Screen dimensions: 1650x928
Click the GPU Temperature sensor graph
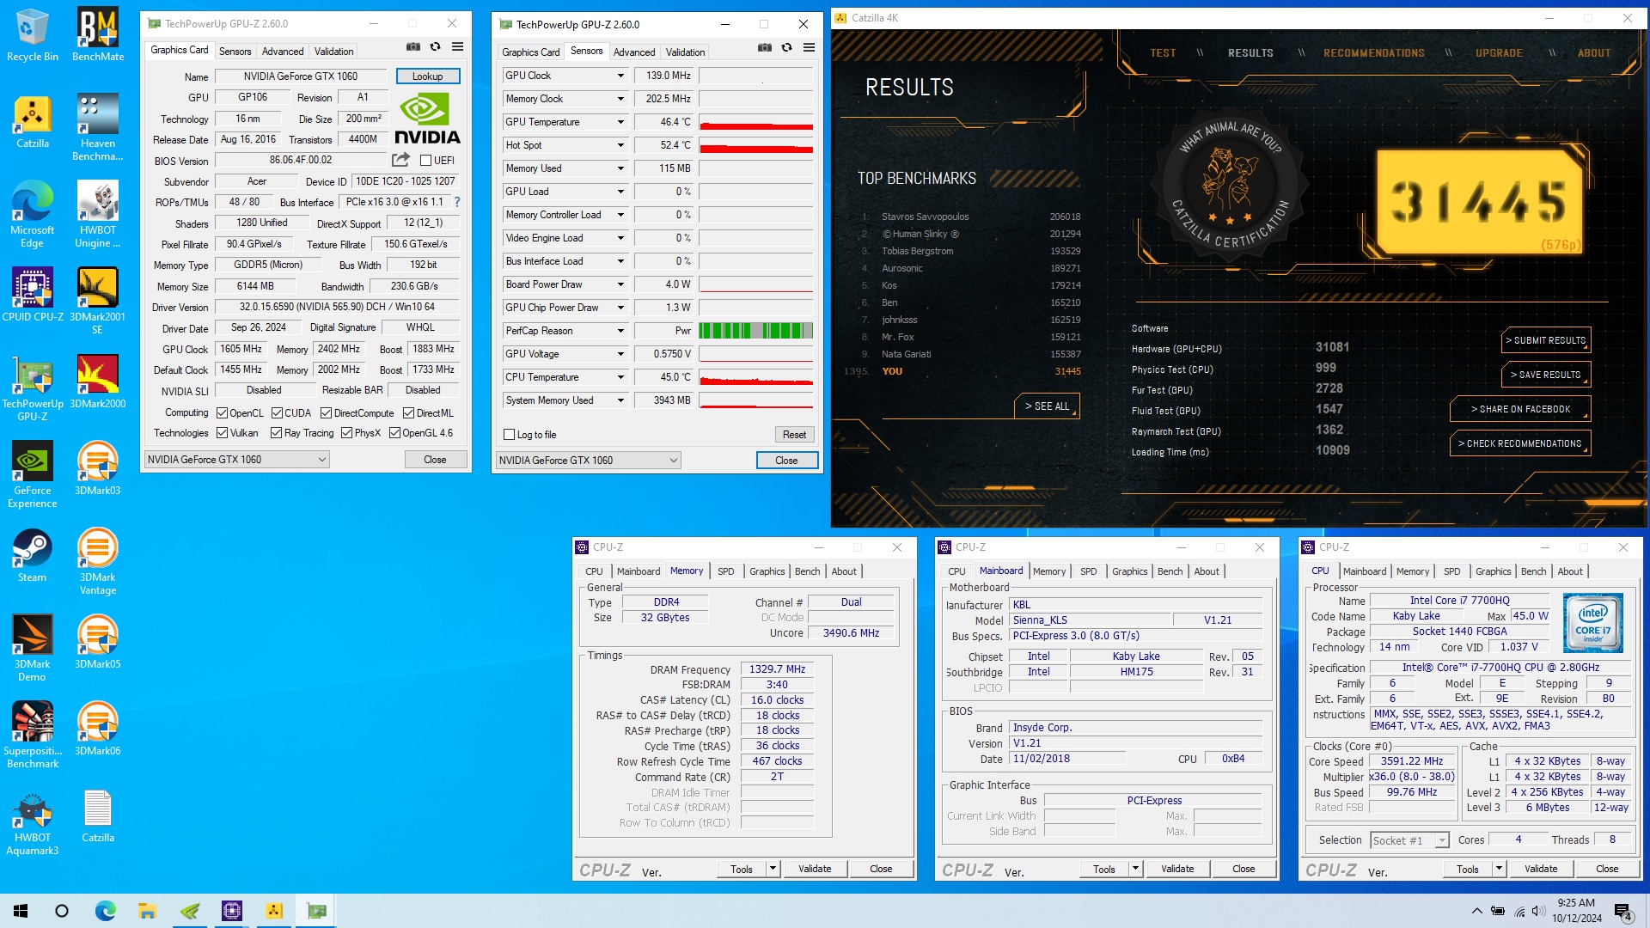756,122
